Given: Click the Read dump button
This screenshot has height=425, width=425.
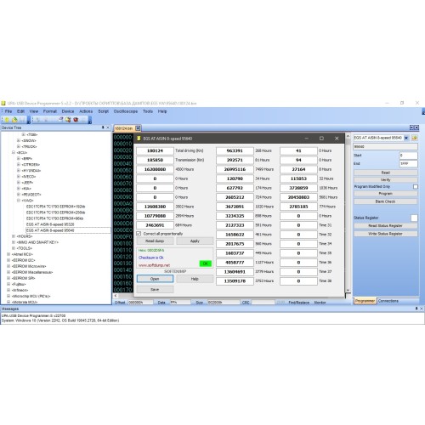Looking at the screenshot, I should click(x=155, y=241).
